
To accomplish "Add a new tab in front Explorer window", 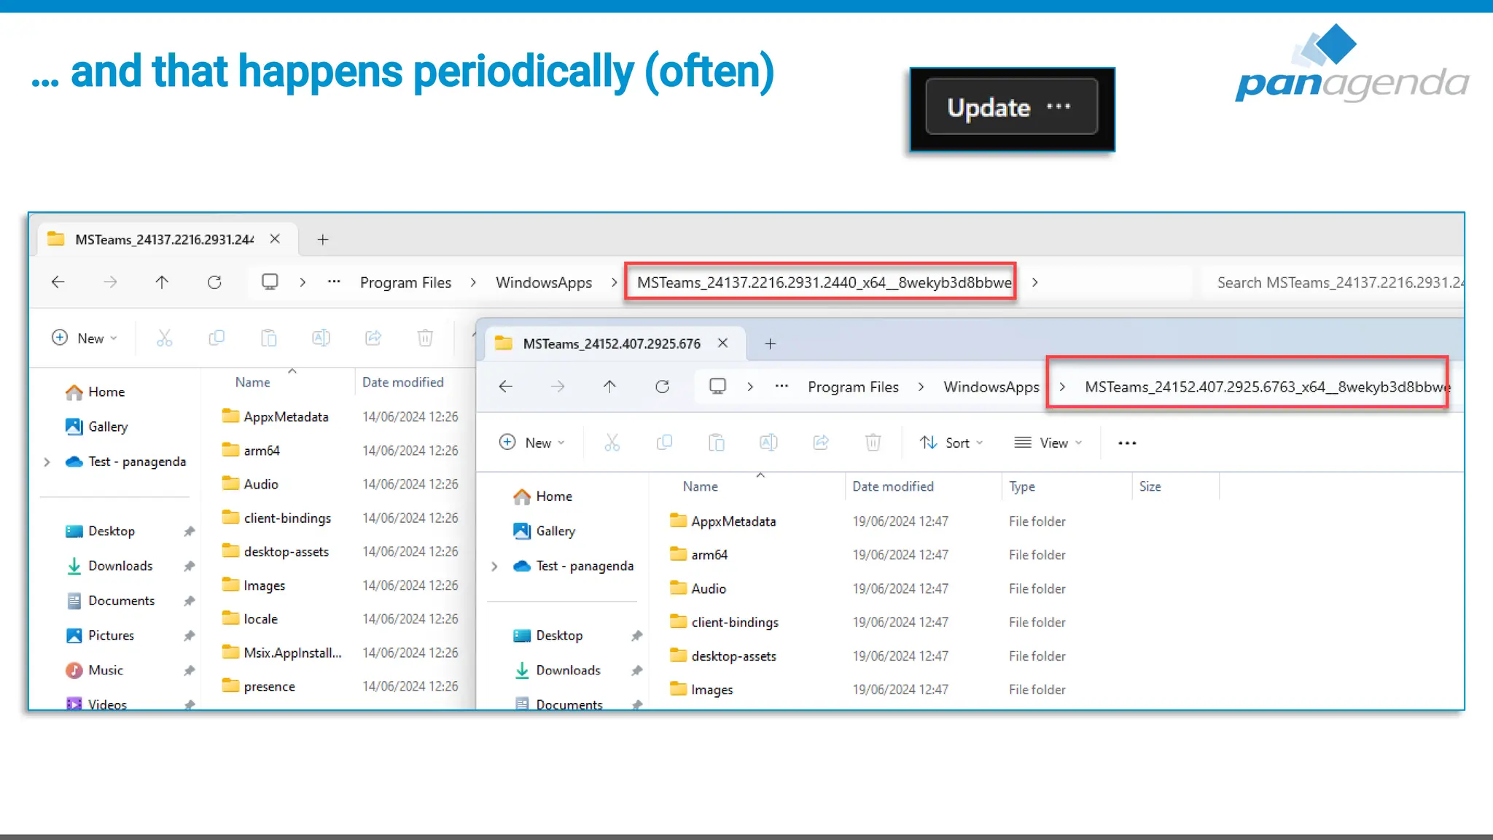I will tap(770, 343).
